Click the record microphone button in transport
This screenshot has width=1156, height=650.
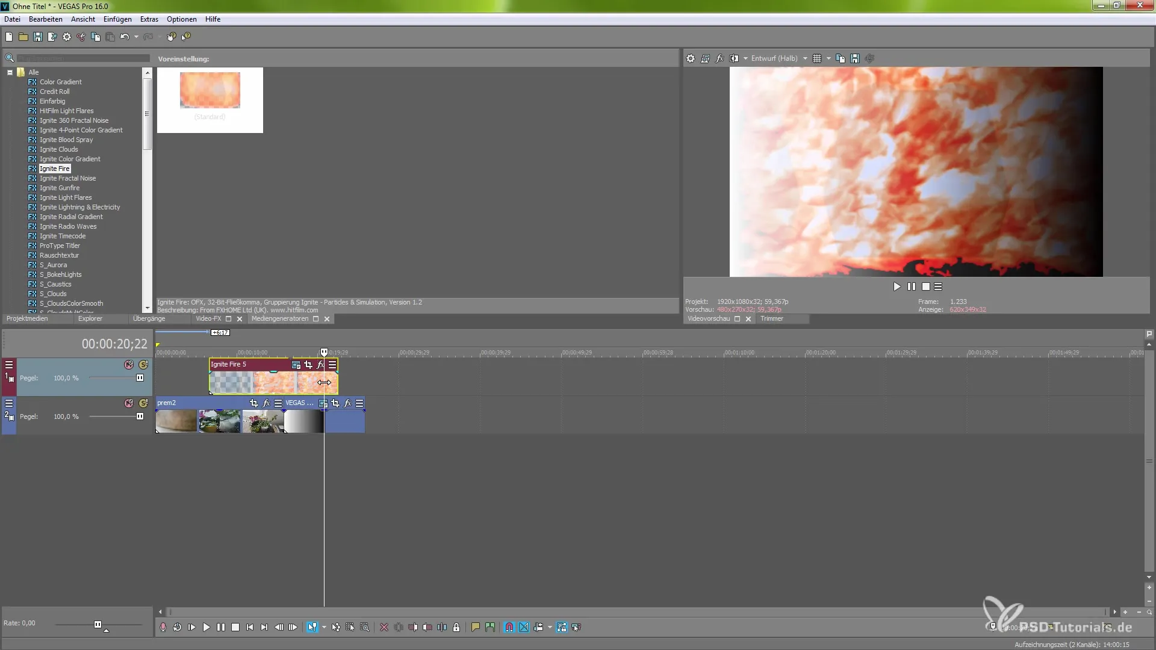[x=163, y=627]
